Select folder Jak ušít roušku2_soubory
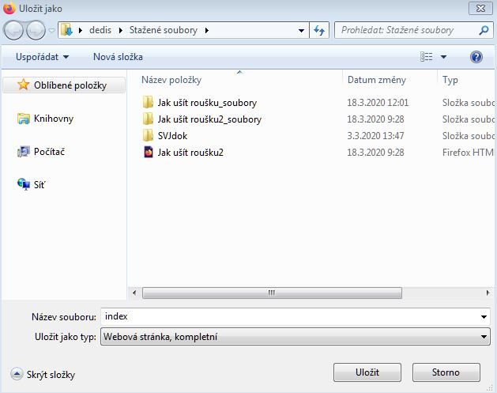This screenshot has height=393, width=497. 209,119
